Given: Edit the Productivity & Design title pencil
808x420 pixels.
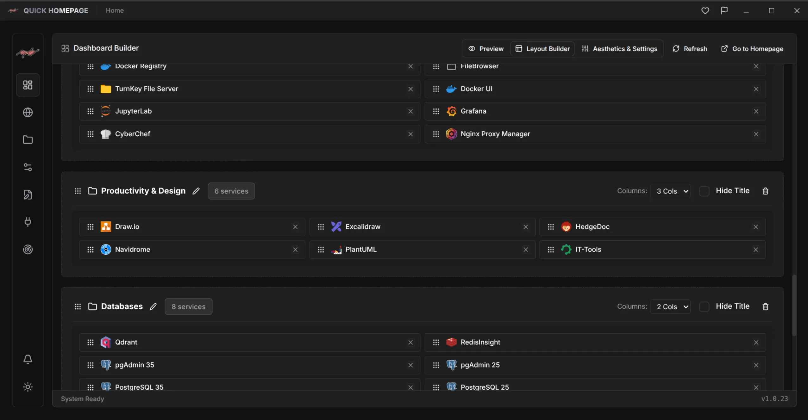Looking at the screenshot, I should (x=196, y=191).
